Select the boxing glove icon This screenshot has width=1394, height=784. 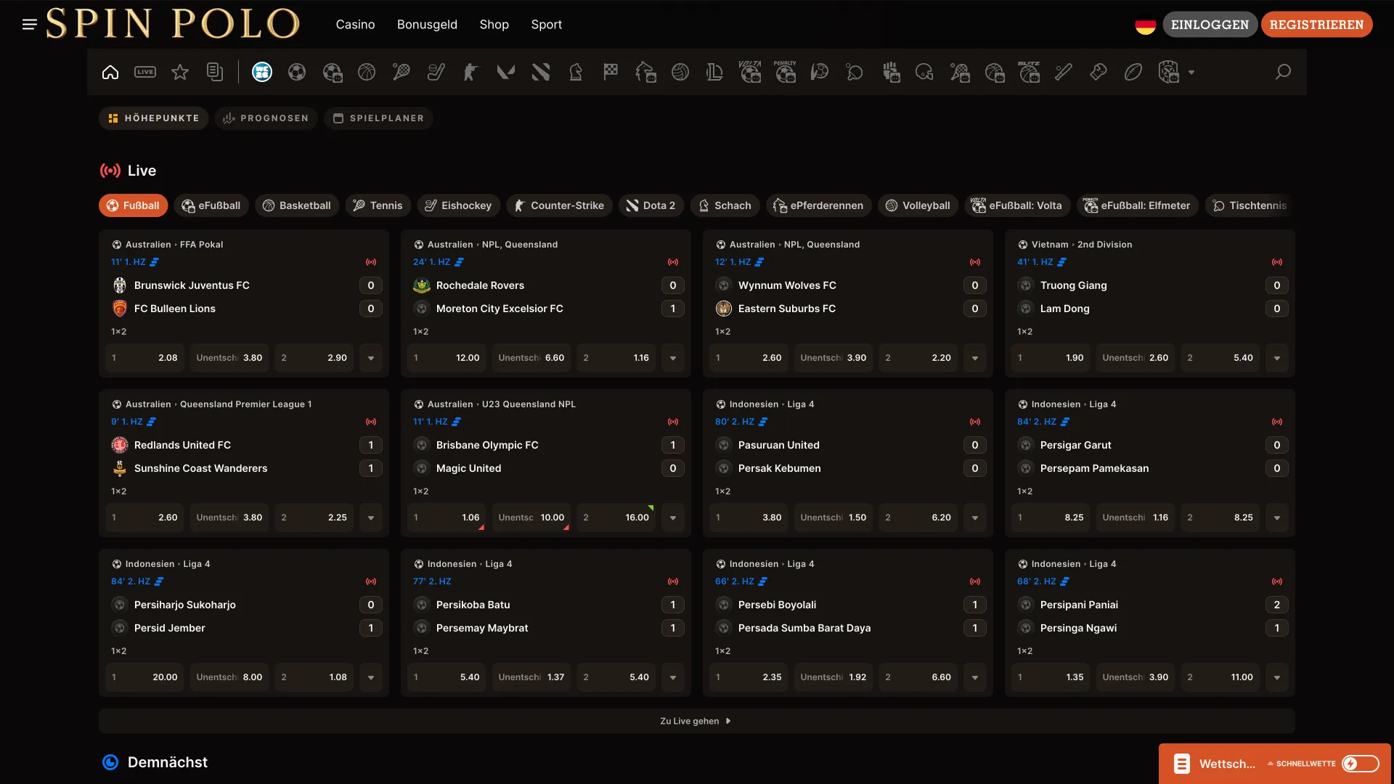(x=1099, y=72)
